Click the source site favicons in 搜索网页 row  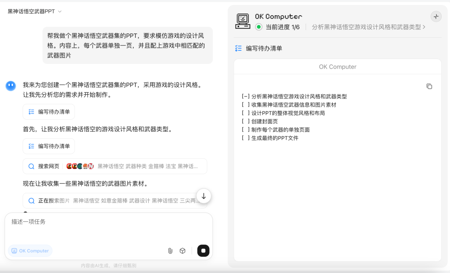point(80,166)
